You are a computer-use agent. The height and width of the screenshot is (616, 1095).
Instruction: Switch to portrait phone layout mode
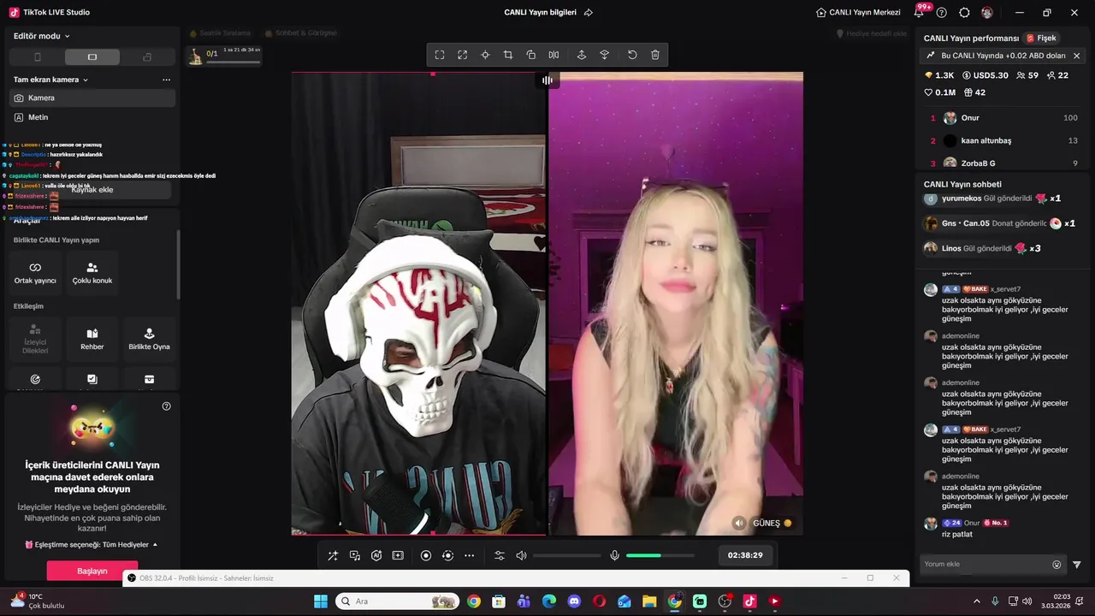pyautogui.click(x=37, y=57)
